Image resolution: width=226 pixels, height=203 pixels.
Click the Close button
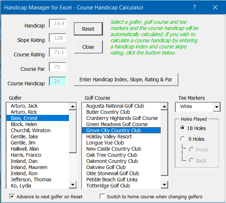pyautogui.click(x=88, y=47)
